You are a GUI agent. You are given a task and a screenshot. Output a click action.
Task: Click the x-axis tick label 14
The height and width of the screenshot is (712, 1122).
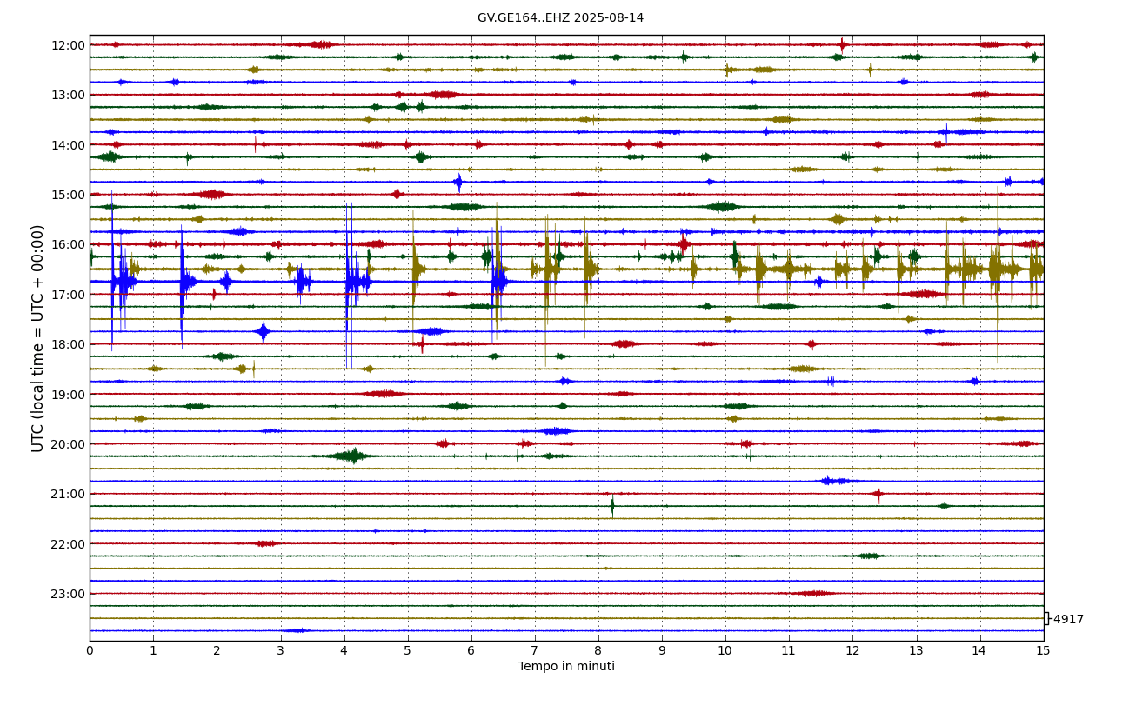[x=979, y=650]
